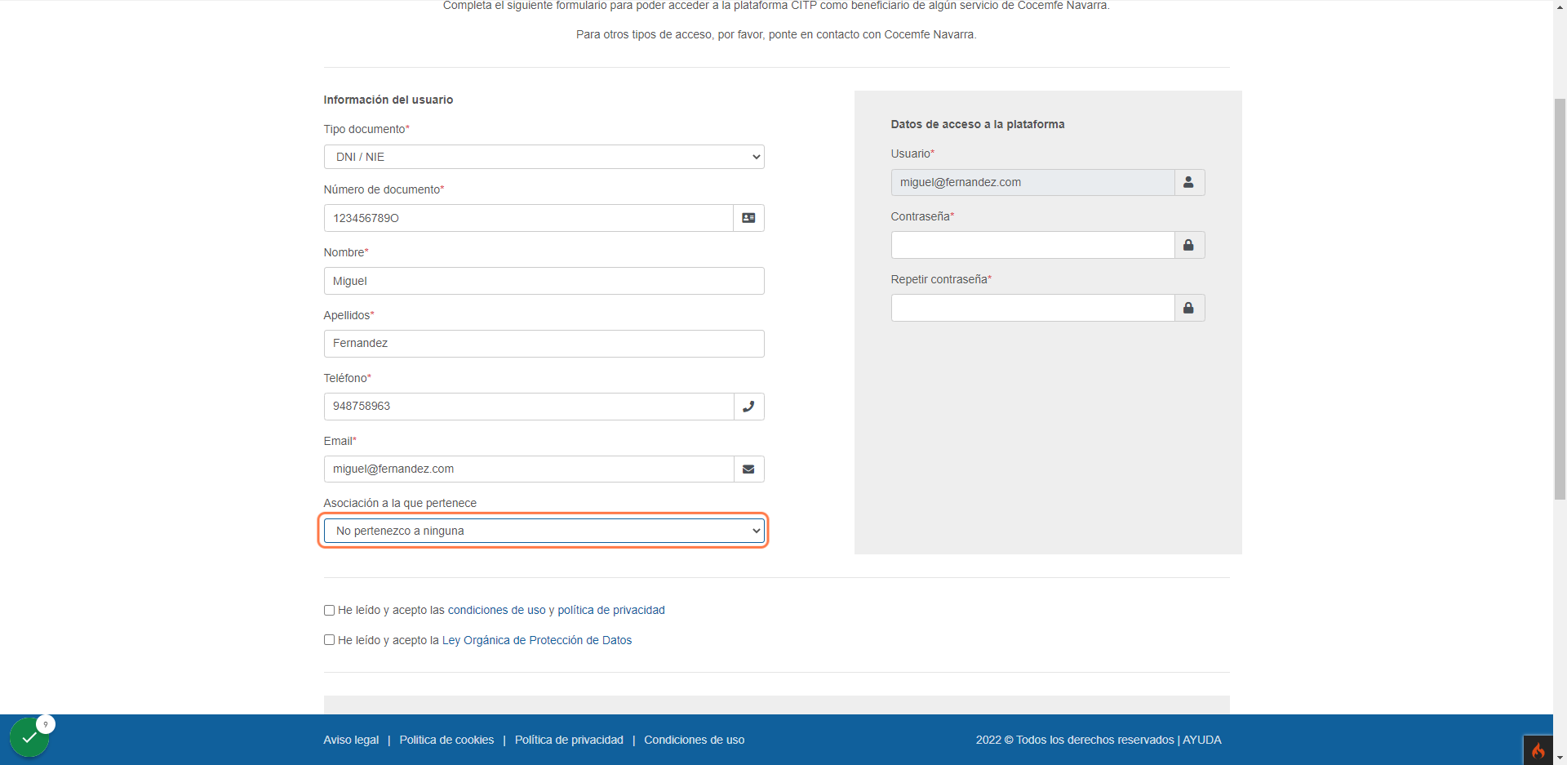Tick the Ley Orgánica de Protección checkbox
1567x765 pixels.
coord(329,640)
